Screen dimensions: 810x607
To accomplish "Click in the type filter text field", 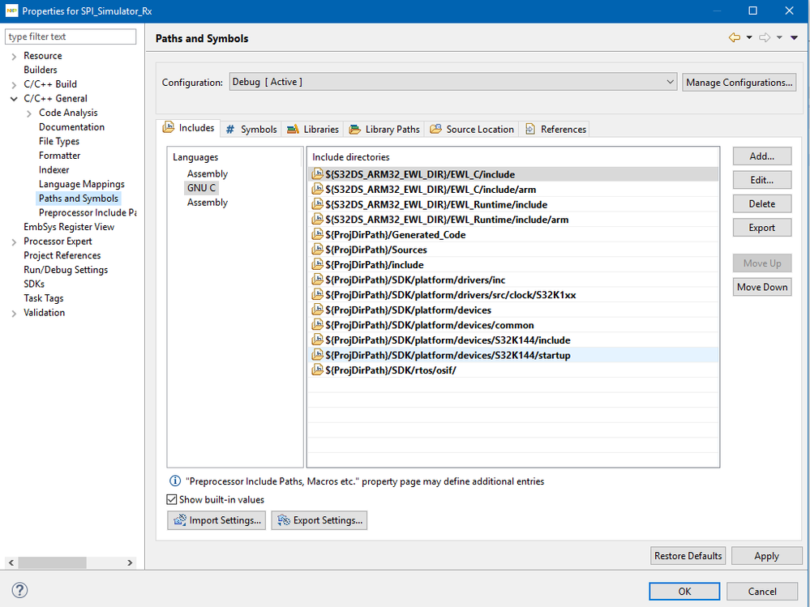I will coord(71,36).
